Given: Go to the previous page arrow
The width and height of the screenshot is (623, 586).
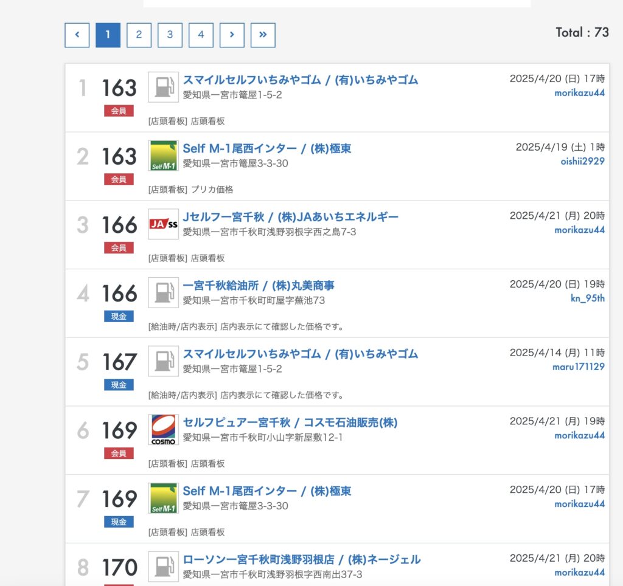Looking at the screenshot, I should [77, 35].
